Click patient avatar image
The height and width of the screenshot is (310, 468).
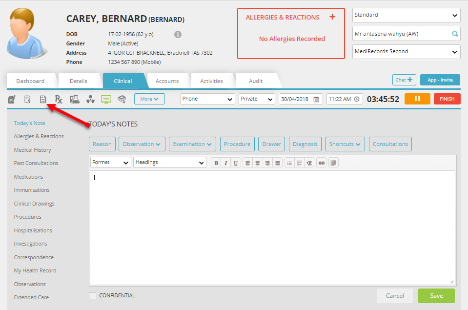(26, 34)
